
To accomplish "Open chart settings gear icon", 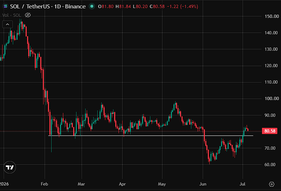I will click(x=271, y=184).
